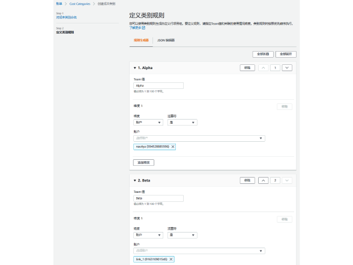Image resolution: width=353 pixels, height=265 pixels.
Task: Remove the link_1 account tag
Action: [171, 259]
